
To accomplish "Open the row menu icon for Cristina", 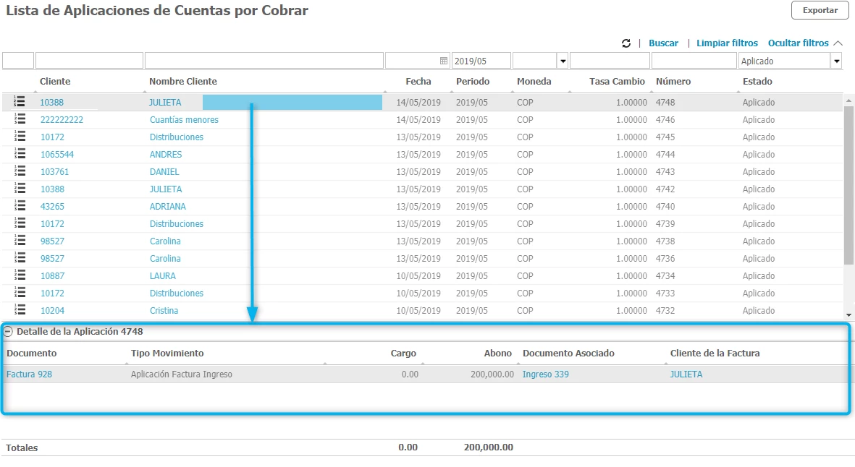I will (x=20, y=310).
